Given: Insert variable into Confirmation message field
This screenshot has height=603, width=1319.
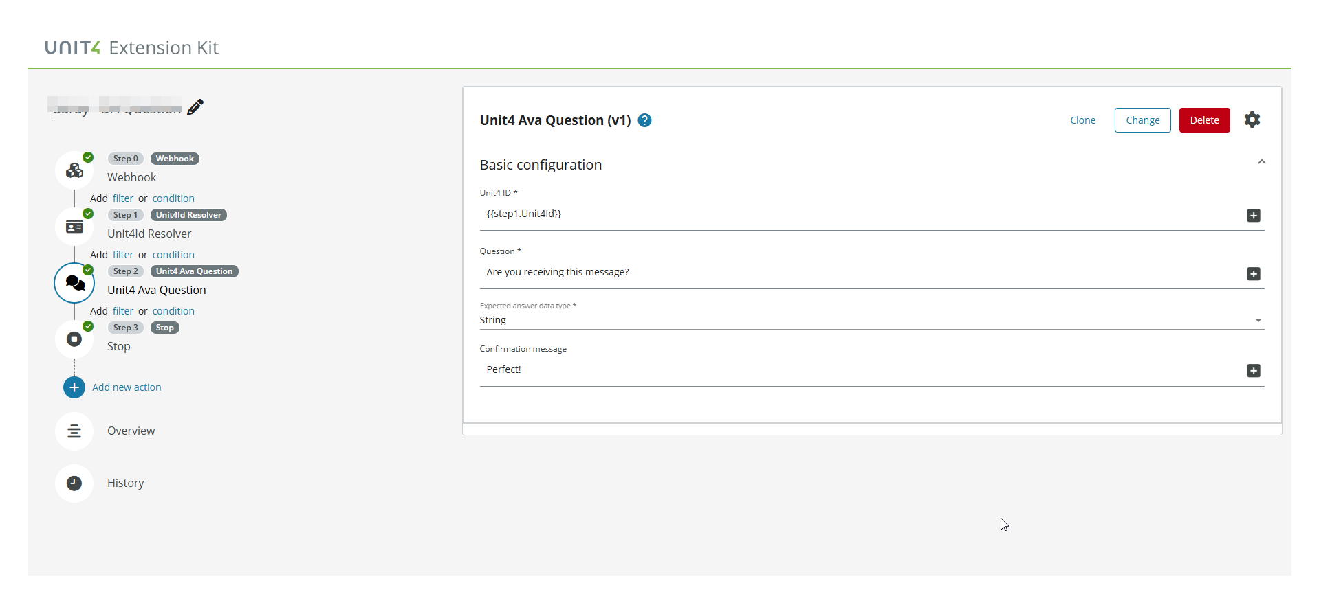Looking at the screenshot, I should pos(1254,371).
